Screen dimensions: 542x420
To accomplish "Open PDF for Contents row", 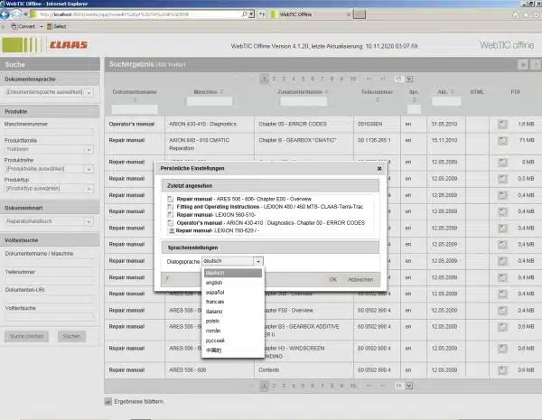I will coord(502,370).
